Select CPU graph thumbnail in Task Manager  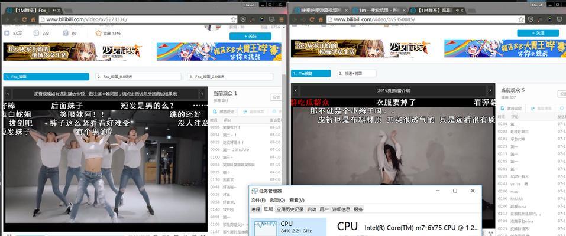coord(266,228)
